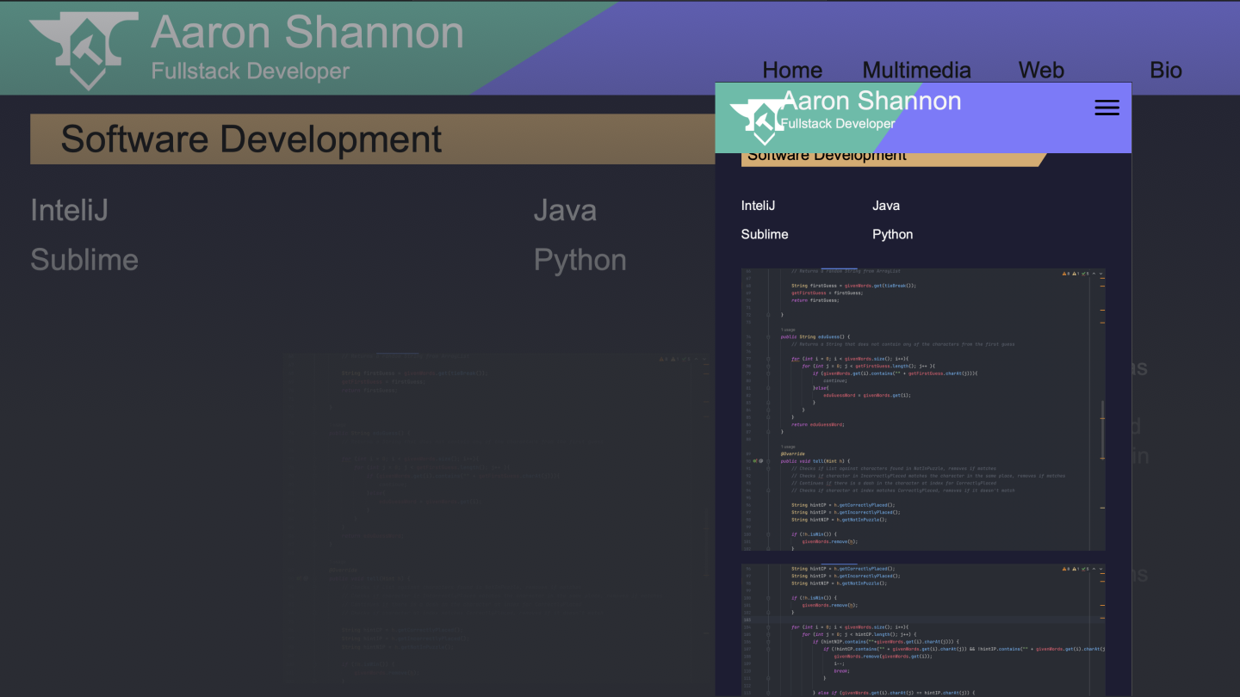
Task: Click the desktop 'Software Development' heading
Action: 251,139
